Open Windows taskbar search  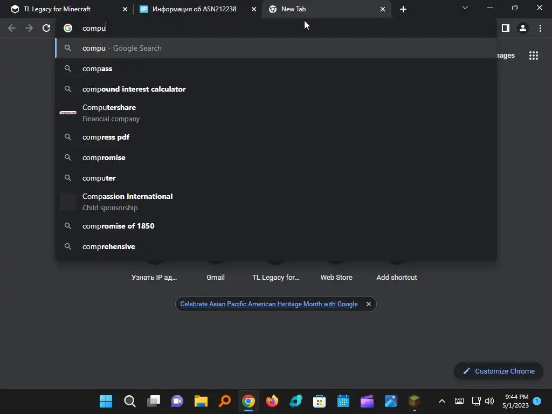pyautogui.click(x=129, y=401)
